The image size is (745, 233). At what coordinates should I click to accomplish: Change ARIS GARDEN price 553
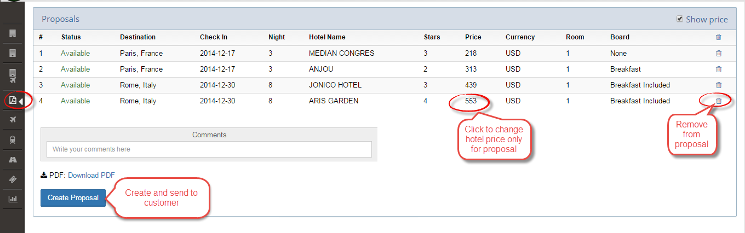471,101
